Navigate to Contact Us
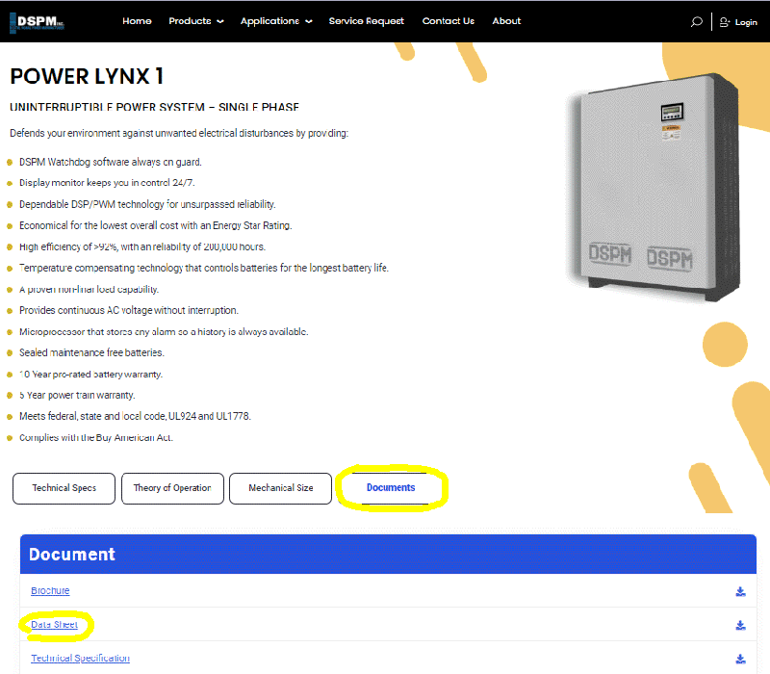 click(x=448, y=21)
